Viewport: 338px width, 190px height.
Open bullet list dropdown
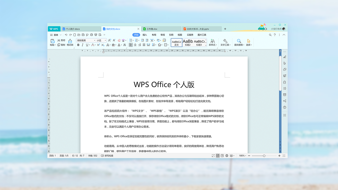pos(133,40)
